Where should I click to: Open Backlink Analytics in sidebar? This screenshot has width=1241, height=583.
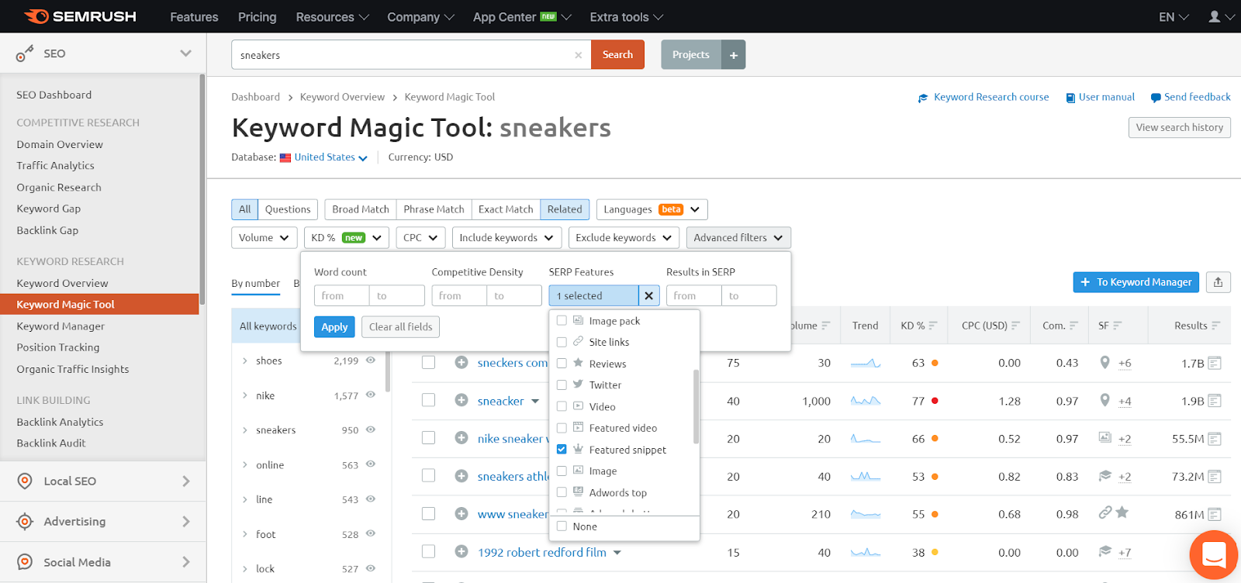point(60,422)
